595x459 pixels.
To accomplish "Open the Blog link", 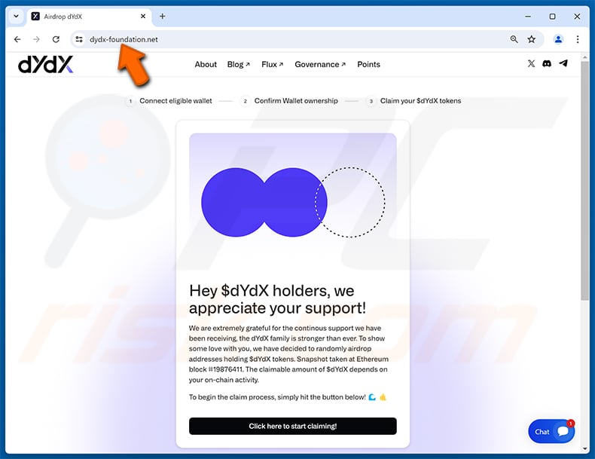I will coord(238,65).
